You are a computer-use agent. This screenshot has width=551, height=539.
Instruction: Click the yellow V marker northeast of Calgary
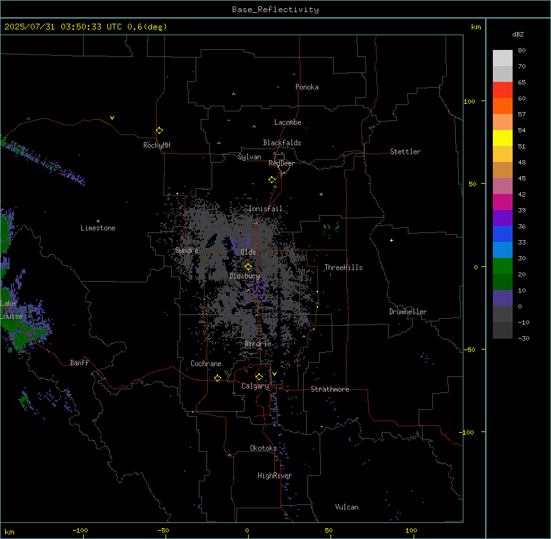(274, 374)
